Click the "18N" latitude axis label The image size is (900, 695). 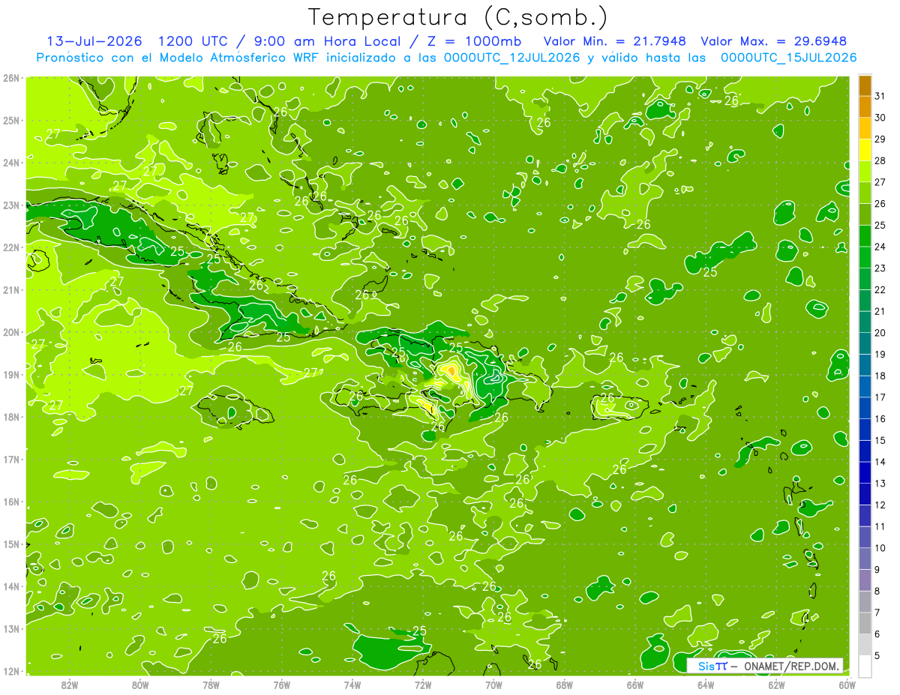click(10, 417)
